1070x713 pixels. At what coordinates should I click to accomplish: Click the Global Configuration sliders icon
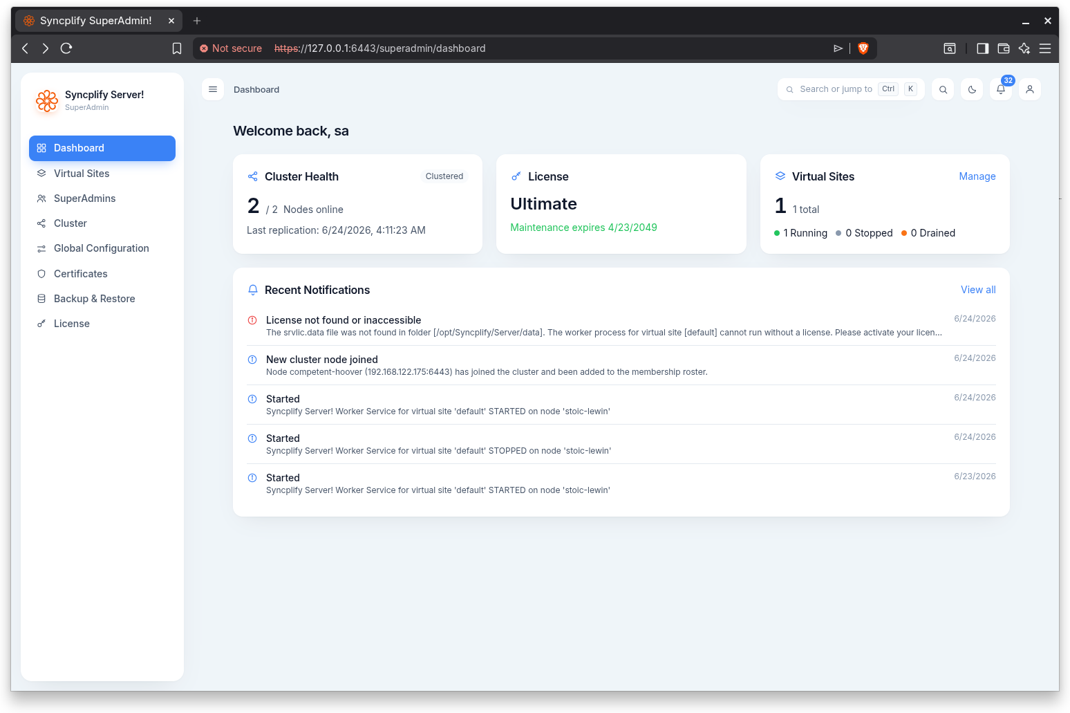(x=41, y=248)
